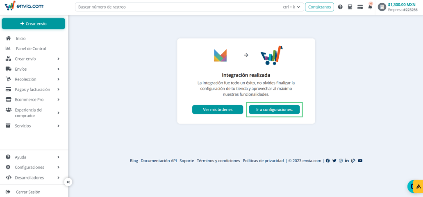
Task: Click the Desarrolladores code icon
Action: click(x=8, y=177)
